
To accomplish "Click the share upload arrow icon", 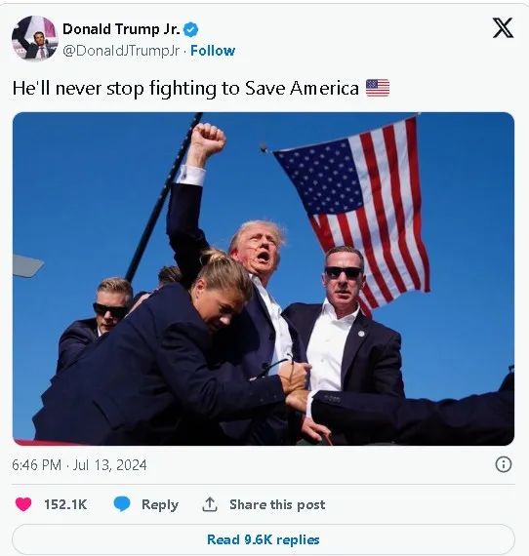I will [x=210, y=504].
